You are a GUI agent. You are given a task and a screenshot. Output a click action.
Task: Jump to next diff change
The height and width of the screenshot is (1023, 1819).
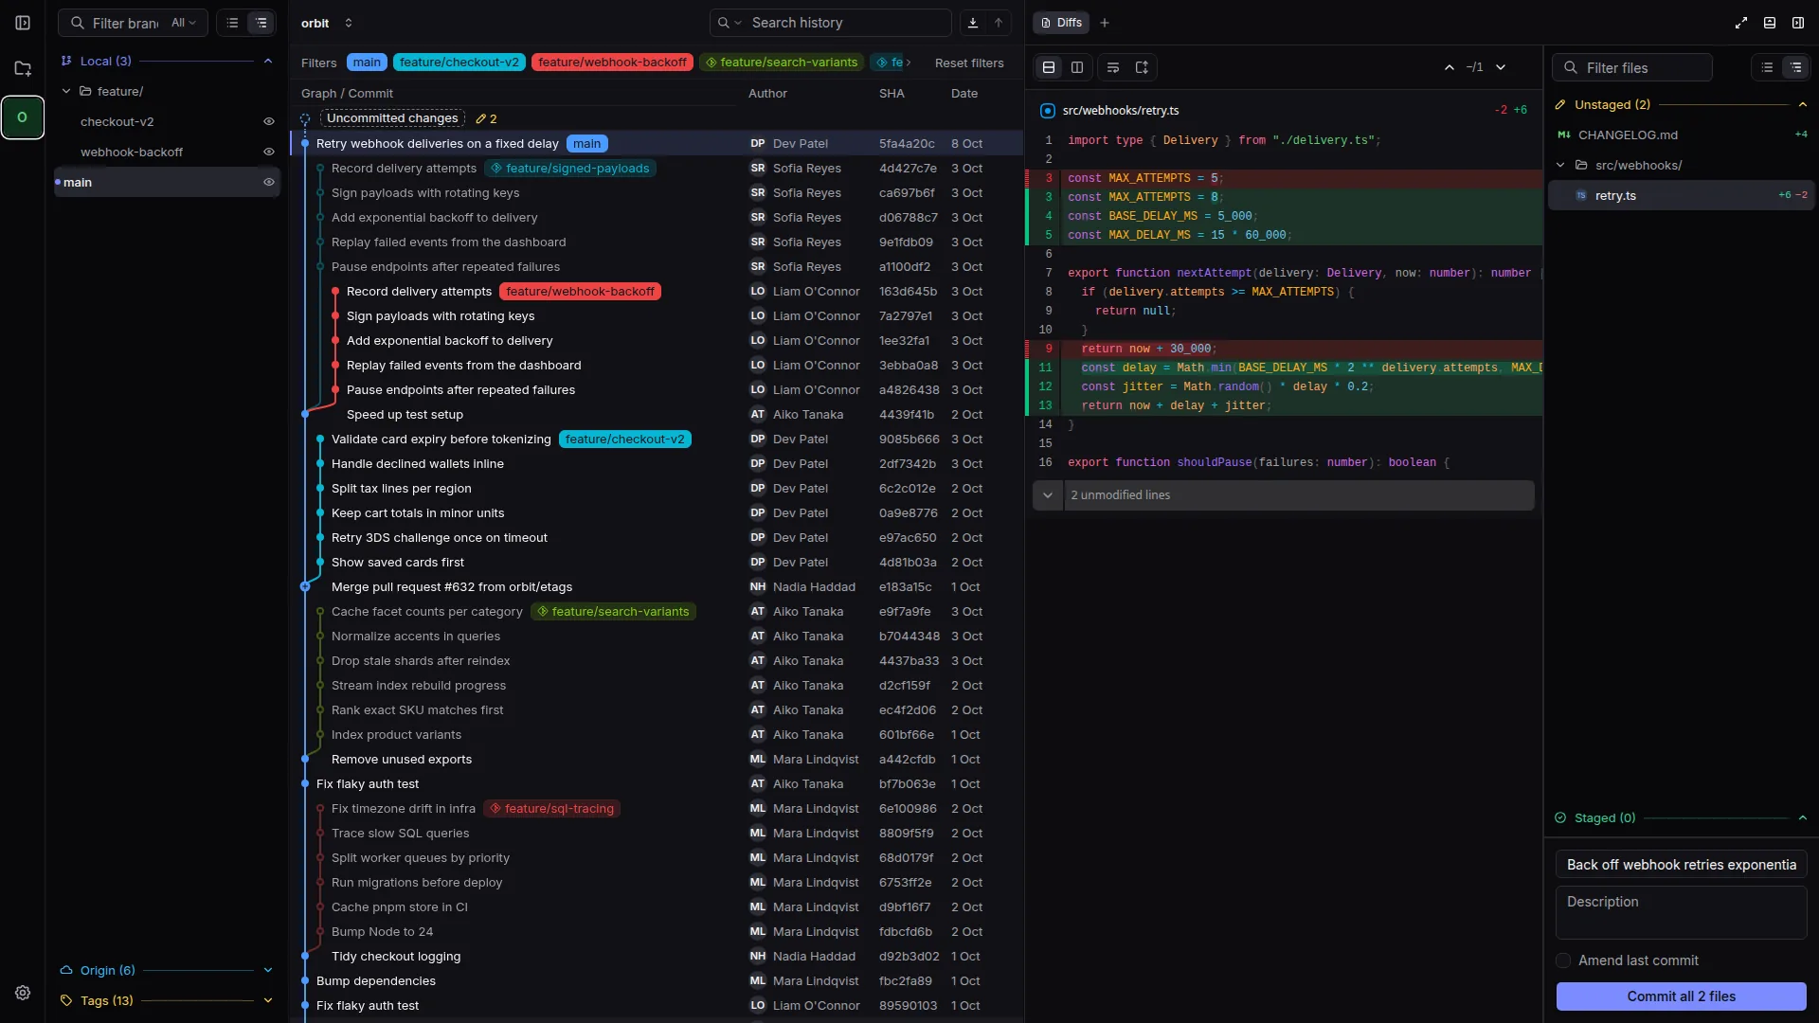1501,67
